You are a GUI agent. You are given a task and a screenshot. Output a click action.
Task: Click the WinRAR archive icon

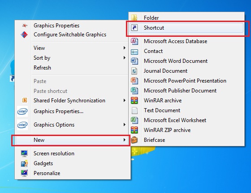[x=134, y=101]
